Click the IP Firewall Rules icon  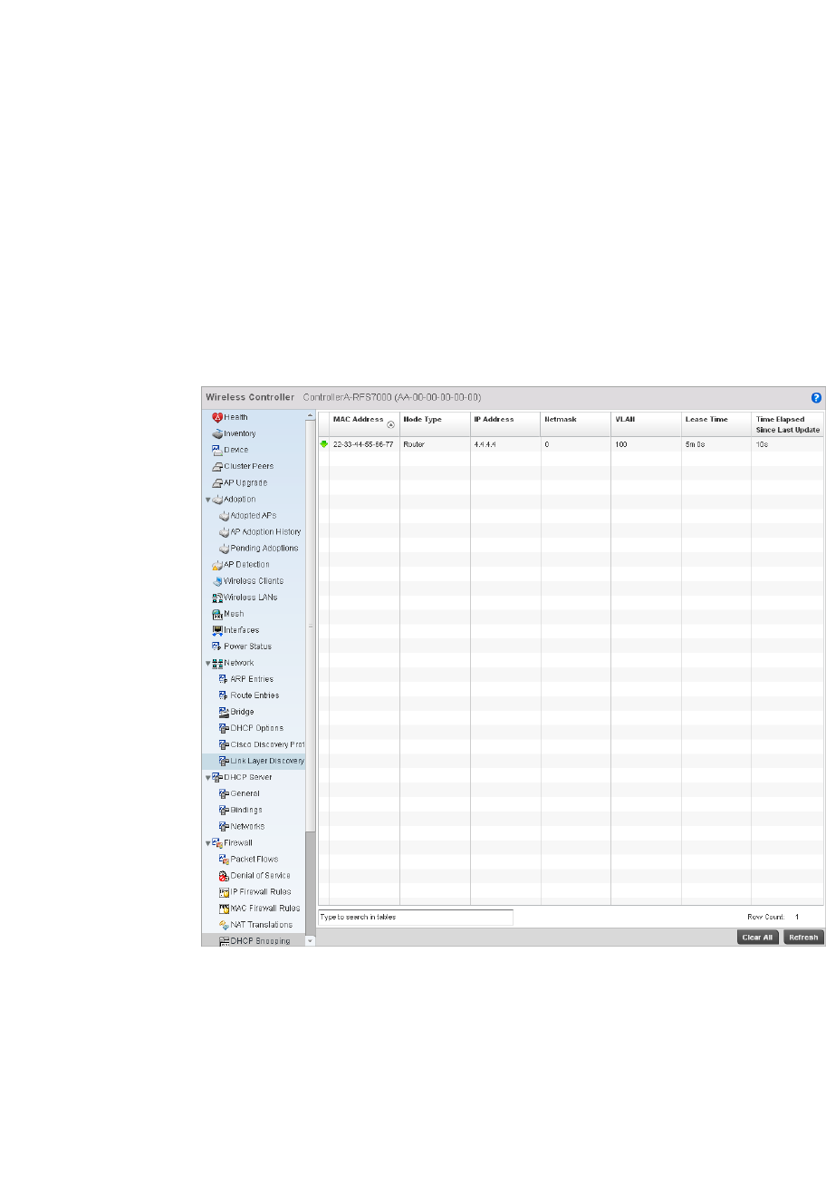(225, 891)
